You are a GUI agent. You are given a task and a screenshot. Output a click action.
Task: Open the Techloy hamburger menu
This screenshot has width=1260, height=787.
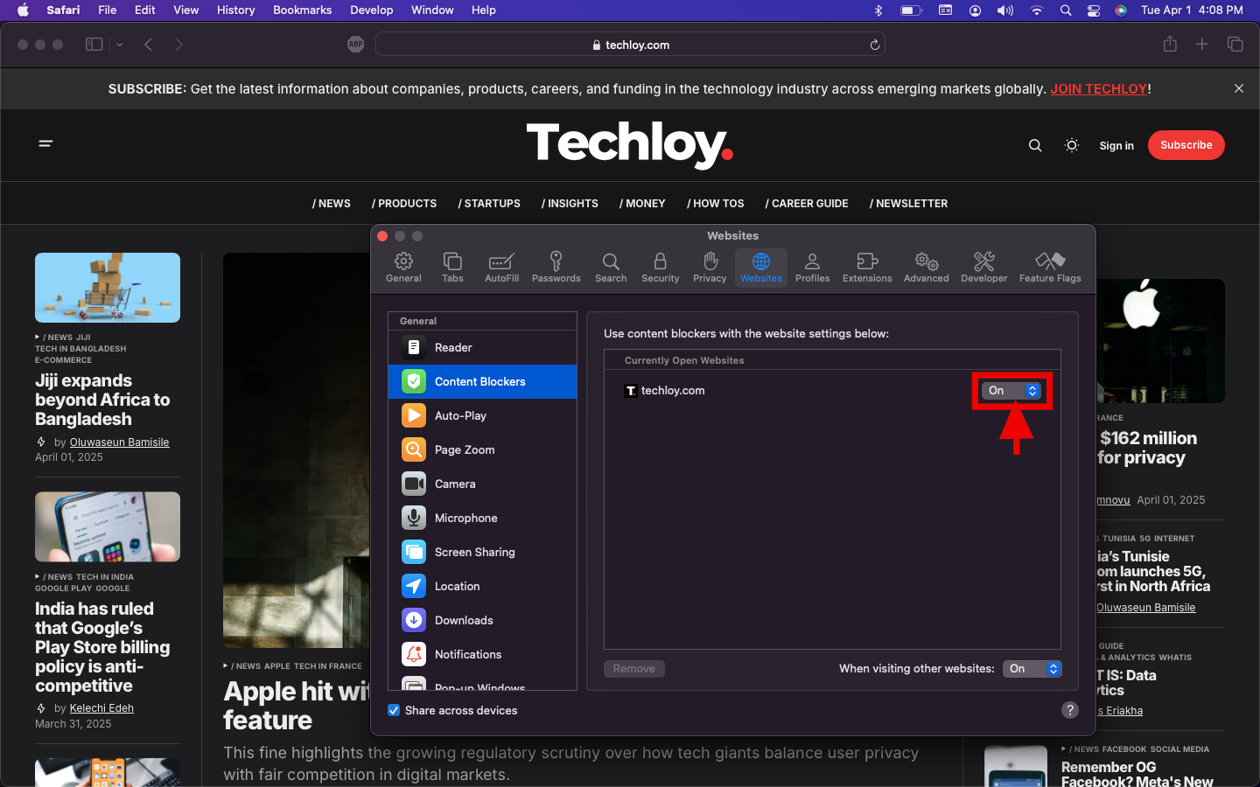click(46, 143)
